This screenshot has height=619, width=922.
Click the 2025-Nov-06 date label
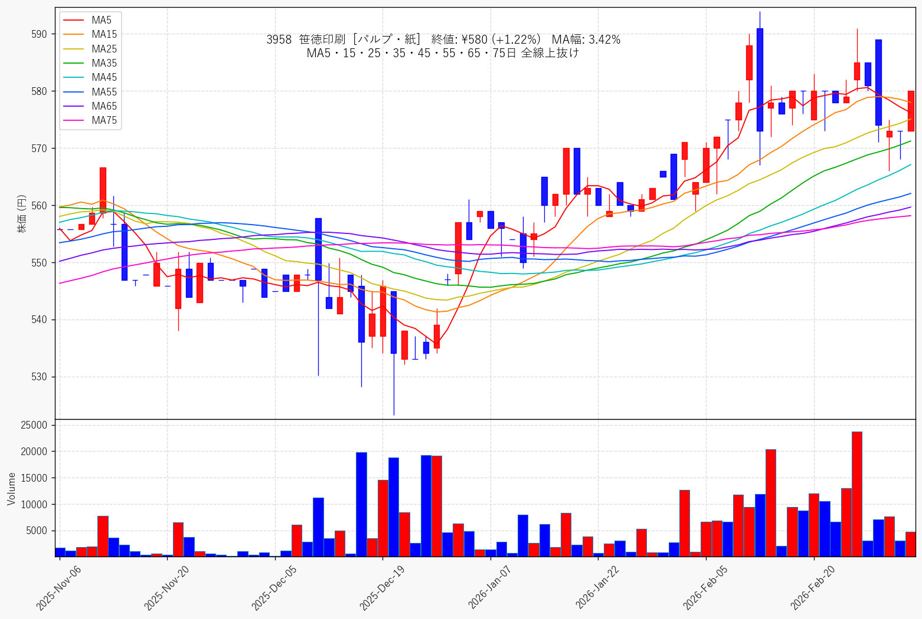coord(58,588)
